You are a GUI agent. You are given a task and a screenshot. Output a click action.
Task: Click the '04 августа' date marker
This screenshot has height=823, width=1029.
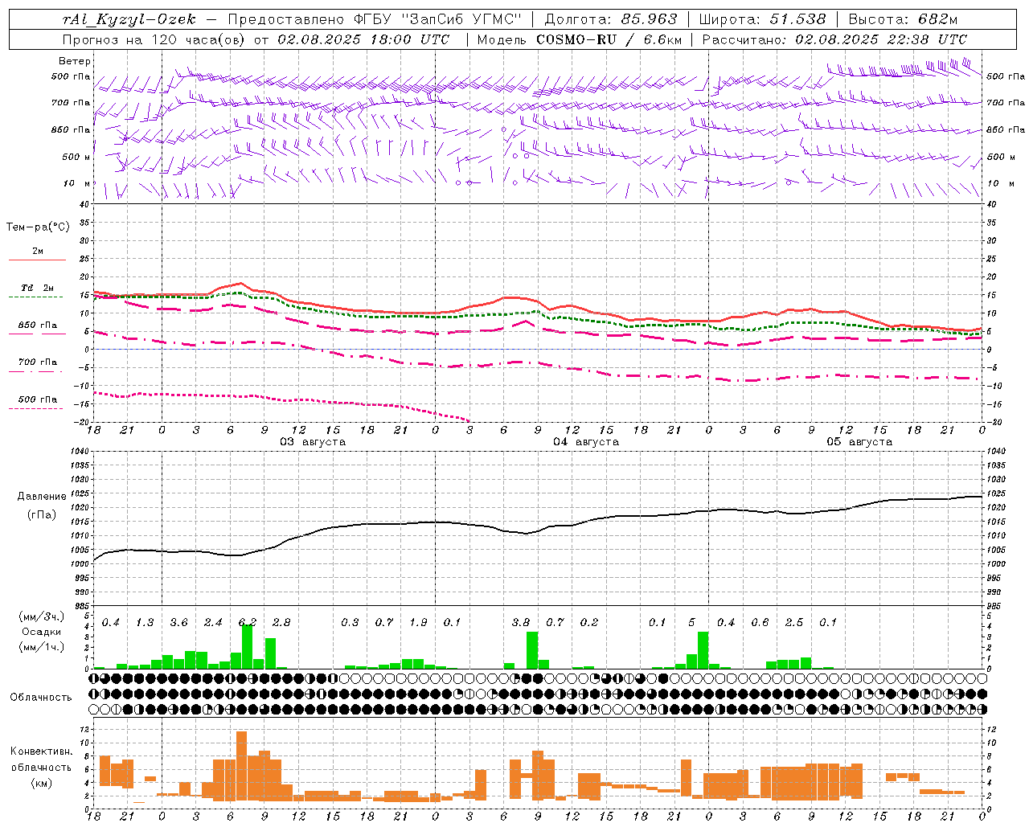pyautogui.click(x=585, y=442)
